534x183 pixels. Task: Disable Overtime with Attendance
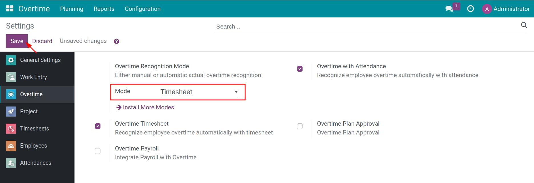[x=300, y=69]
